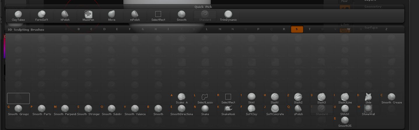Viewport: 419px width, 130px height.
Task: Choose the StoneWall brush
Action: [x=368, y=110]
